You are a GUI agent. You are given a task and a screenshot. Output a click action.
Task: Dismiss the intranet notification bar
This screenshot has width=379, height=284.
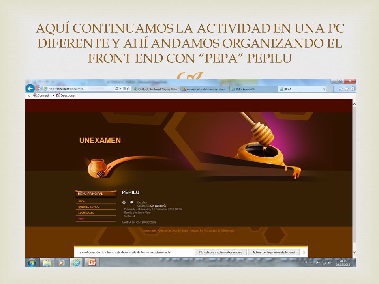pos(304,252)
